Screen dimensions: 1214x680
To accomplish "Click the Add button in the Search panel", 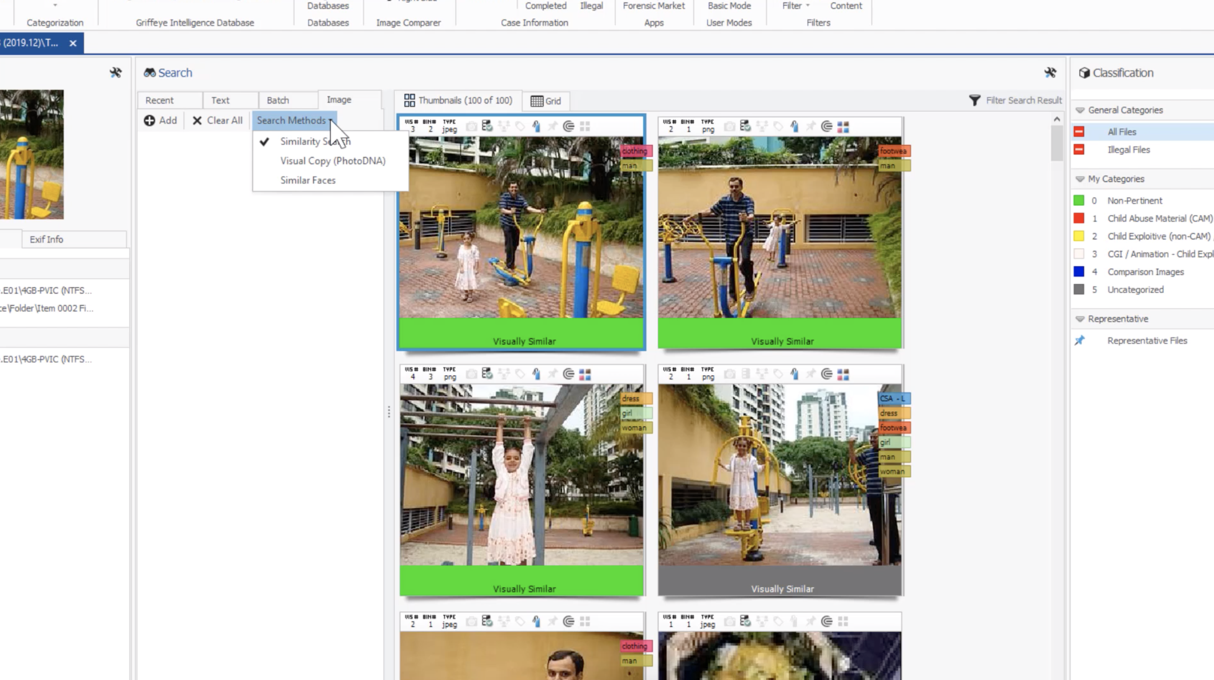I will coord(160,120).
